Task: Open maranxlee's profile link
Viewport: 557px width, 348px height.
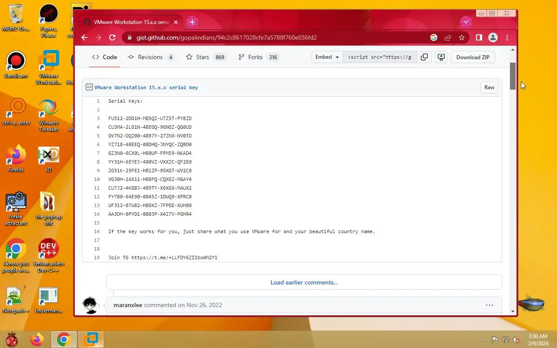Action: point(128,305)
